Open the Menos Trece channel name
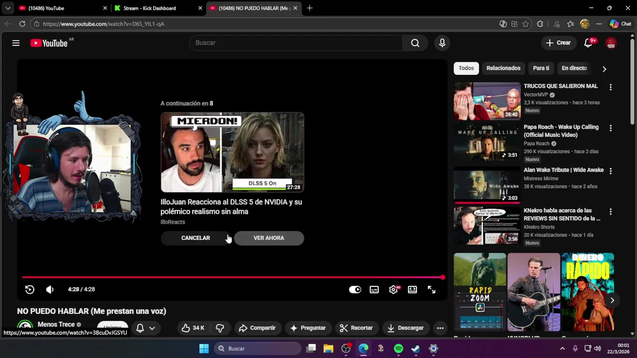Screen dimensions: 637x358 click(x=56, y=324)
